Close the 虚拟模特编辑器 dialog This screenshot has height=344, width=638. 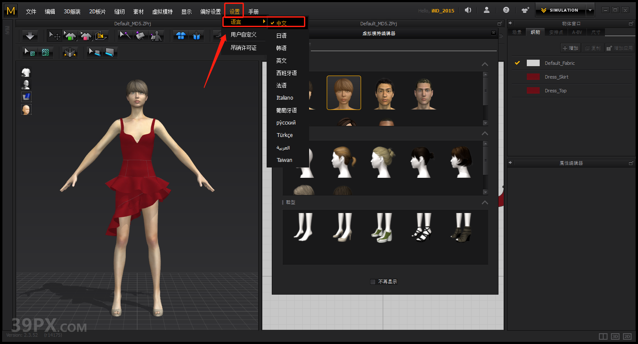click(x=493, y=33)
